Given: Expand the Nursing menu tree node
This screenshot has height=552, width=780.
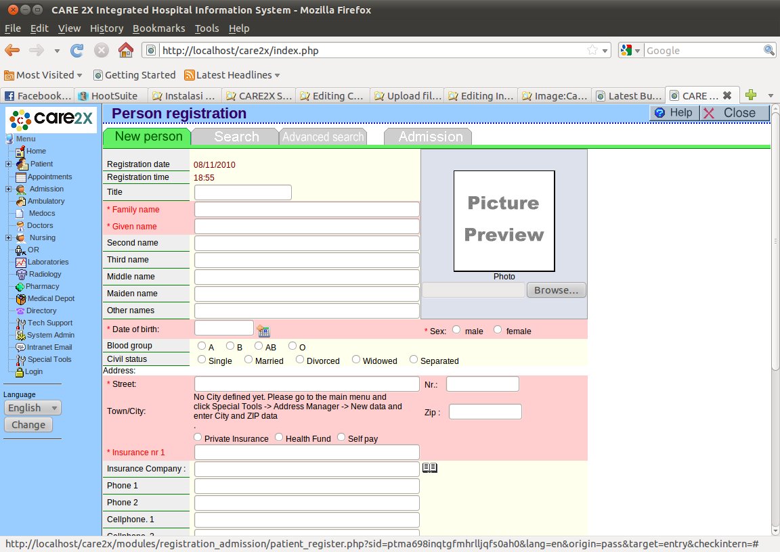Looking at the screenshot, I should click(x=8, y=238).
